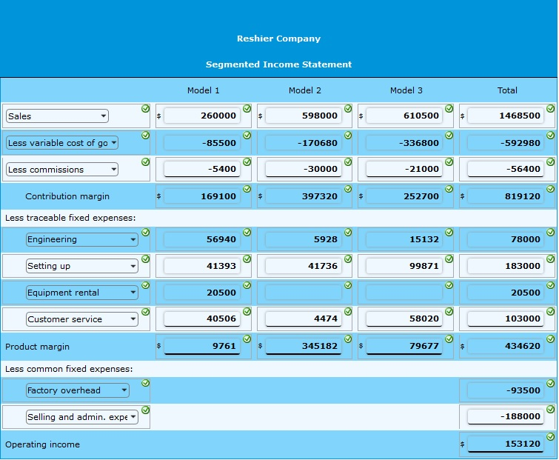Click Model 2 Product margin field 345182
This screenshot has height=460, width=559.
pos(304,346)
